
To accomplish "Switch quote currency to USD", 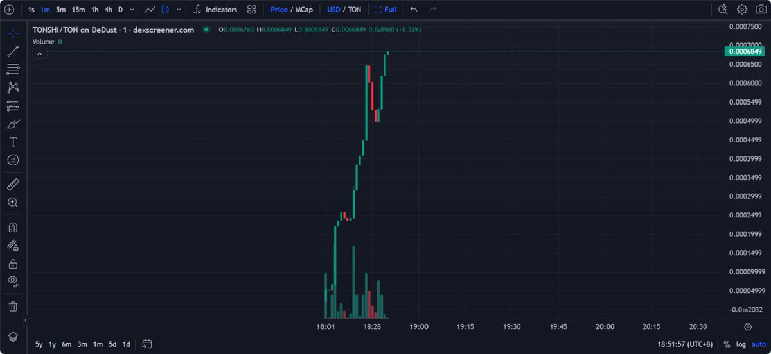I will pos(333,10).
